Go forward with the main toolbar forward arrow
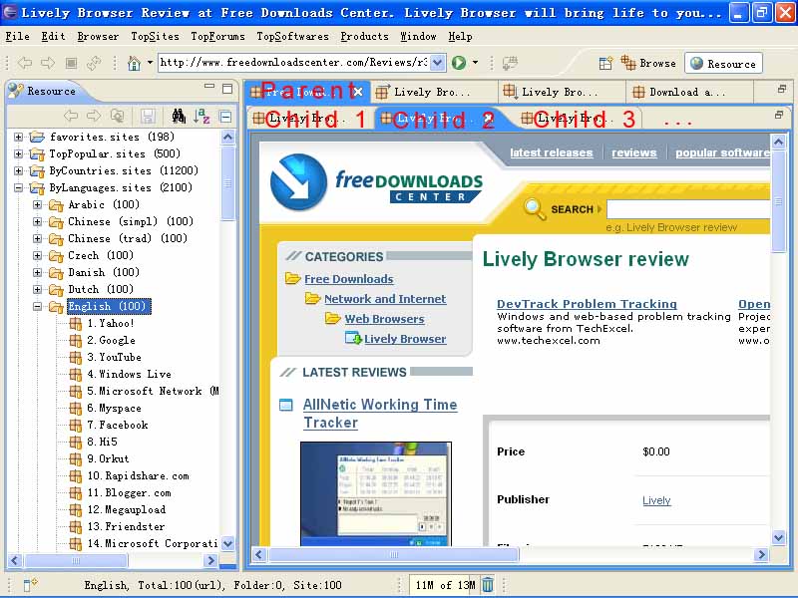Image resolution: width=798 pixels, height=598 pixels. [x=48, y=63]
